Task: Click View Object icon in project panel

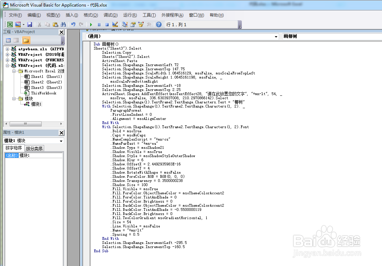Action: [16, 40]
